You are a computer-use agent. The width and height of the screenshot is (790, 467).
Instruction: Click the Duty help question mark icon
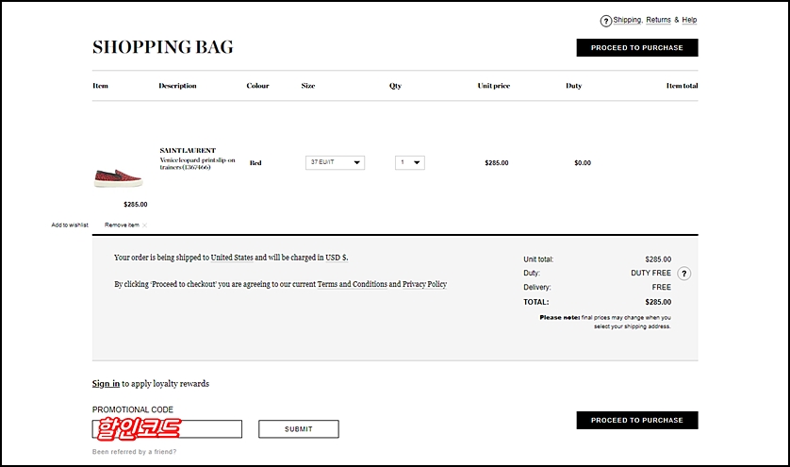[683, 274]
